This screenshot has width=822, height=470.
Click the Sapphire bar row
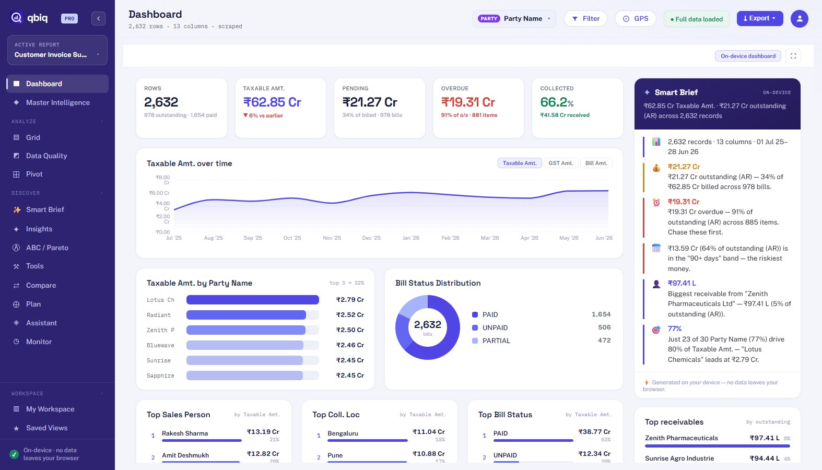tap(255, 375)
